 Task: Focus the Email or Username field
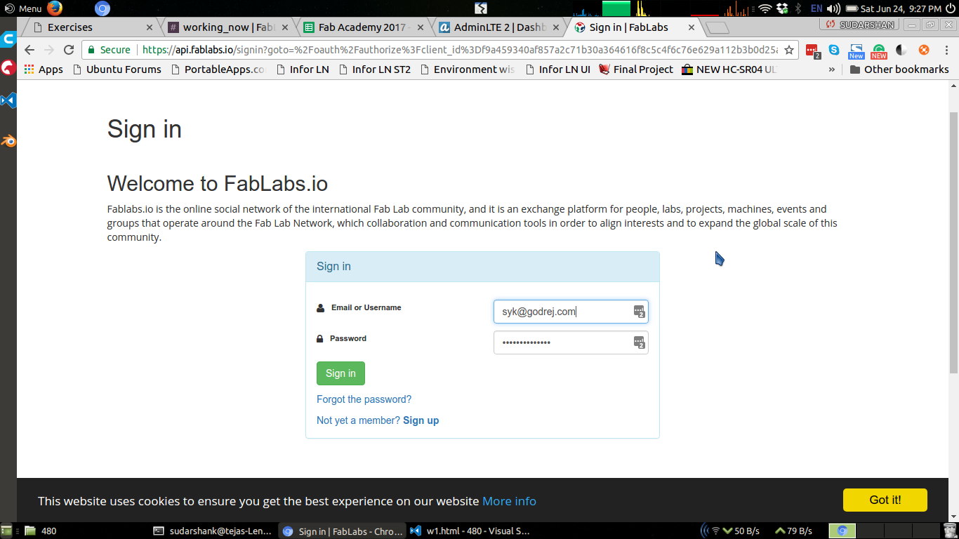click(x=571, y=312)
